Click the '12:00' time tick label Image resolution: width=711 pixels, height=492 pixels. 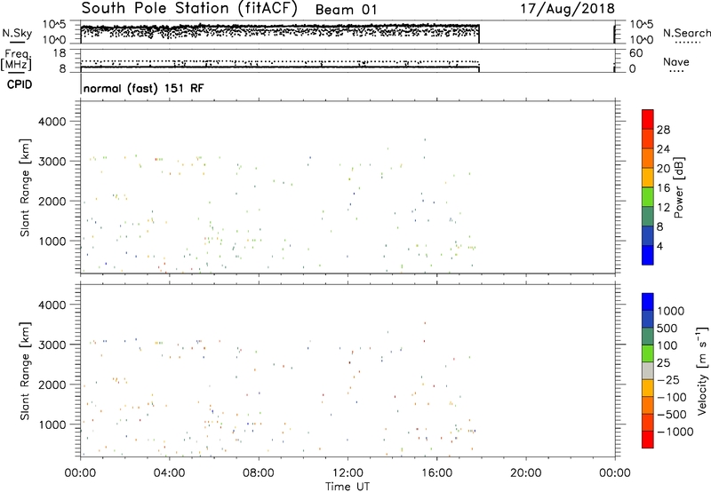click(348, 473)
